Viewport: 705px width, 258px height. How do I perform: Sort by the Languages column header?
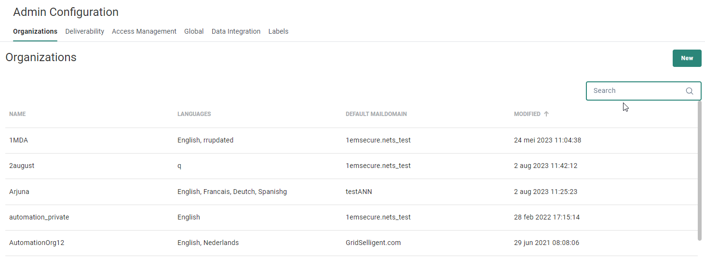[x=194, y=114]
